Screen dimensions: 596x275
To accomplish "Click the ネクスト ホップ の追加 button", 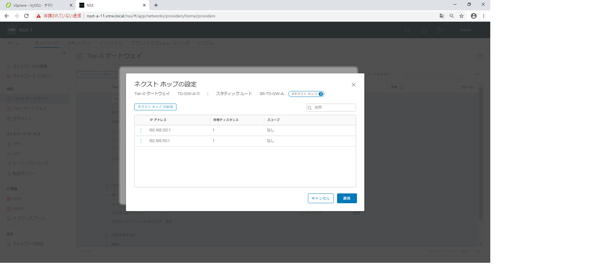I will point(155,107).
